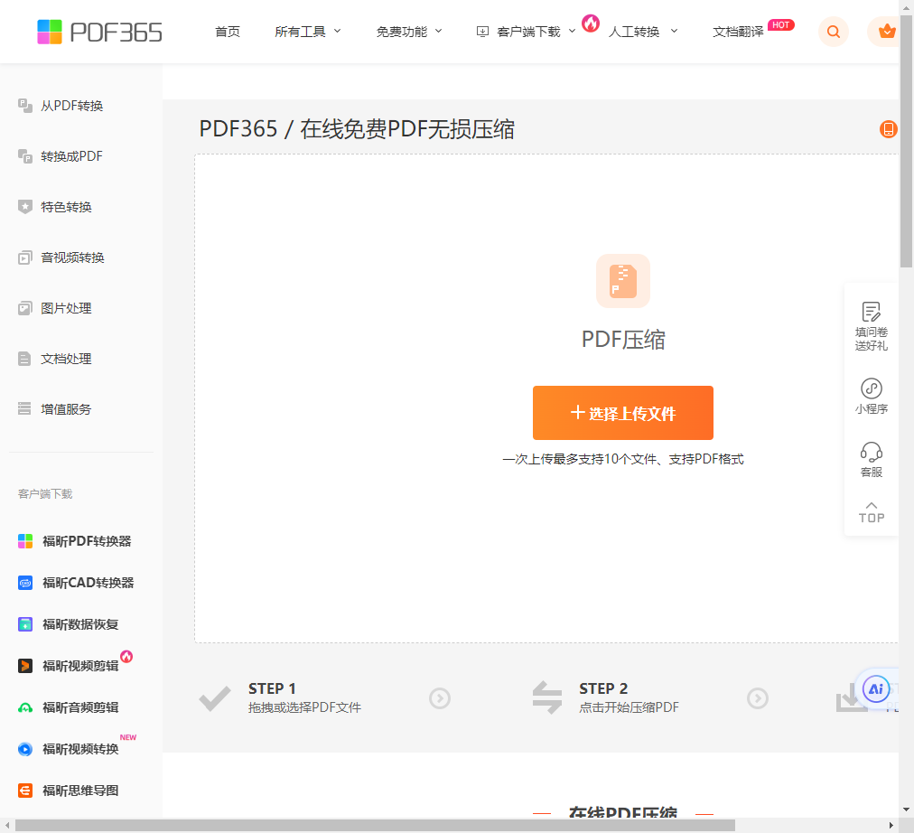The width and height of the screenshot is (914, 833).
Task: Go to 首页 in the top navigation
Action: tap(228, 32)
